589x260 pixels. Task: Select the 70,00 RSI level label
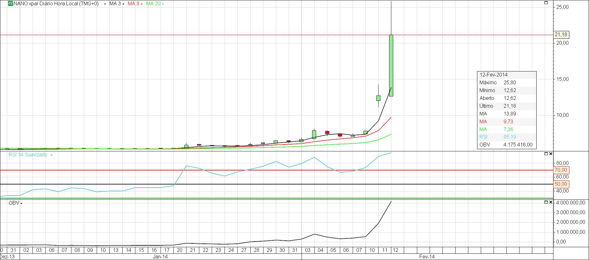(x=561, y=170)
